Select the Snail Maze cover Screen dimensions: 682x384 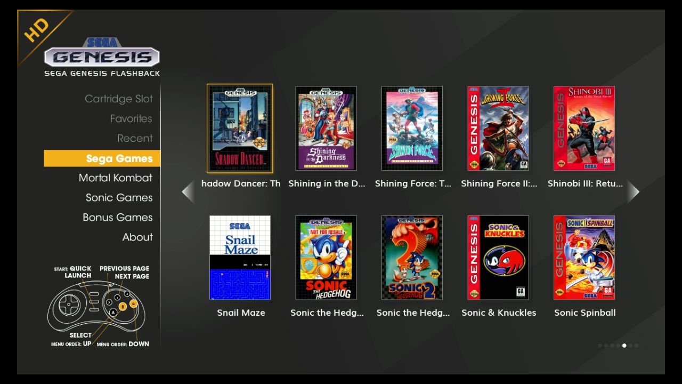point(240,258)
